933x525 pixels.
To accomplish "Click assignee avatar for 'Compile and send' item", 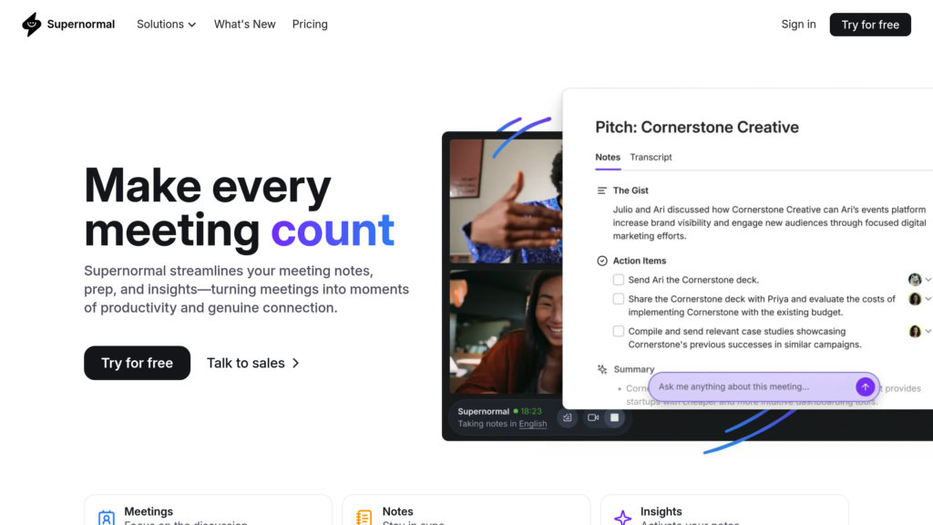I will pyautogui.click(x=915, y=331).
